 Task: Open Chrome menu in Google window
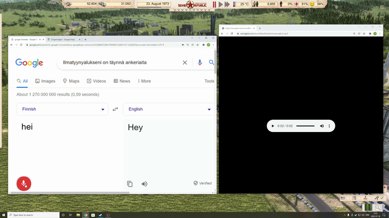tap(213, 45)
